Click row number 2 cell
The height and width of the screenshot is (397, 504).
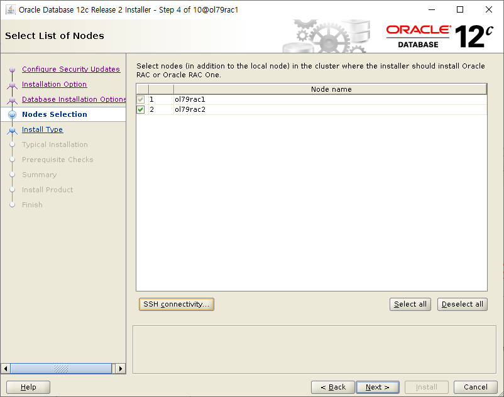click(x=161, y=109)
